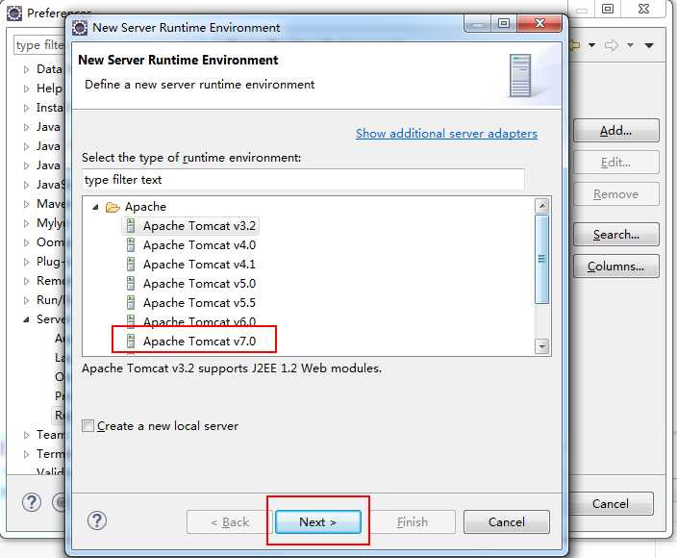Click the Search... button in Preferences
Viewport: 677px width, 558px height.
coord(616,235)
